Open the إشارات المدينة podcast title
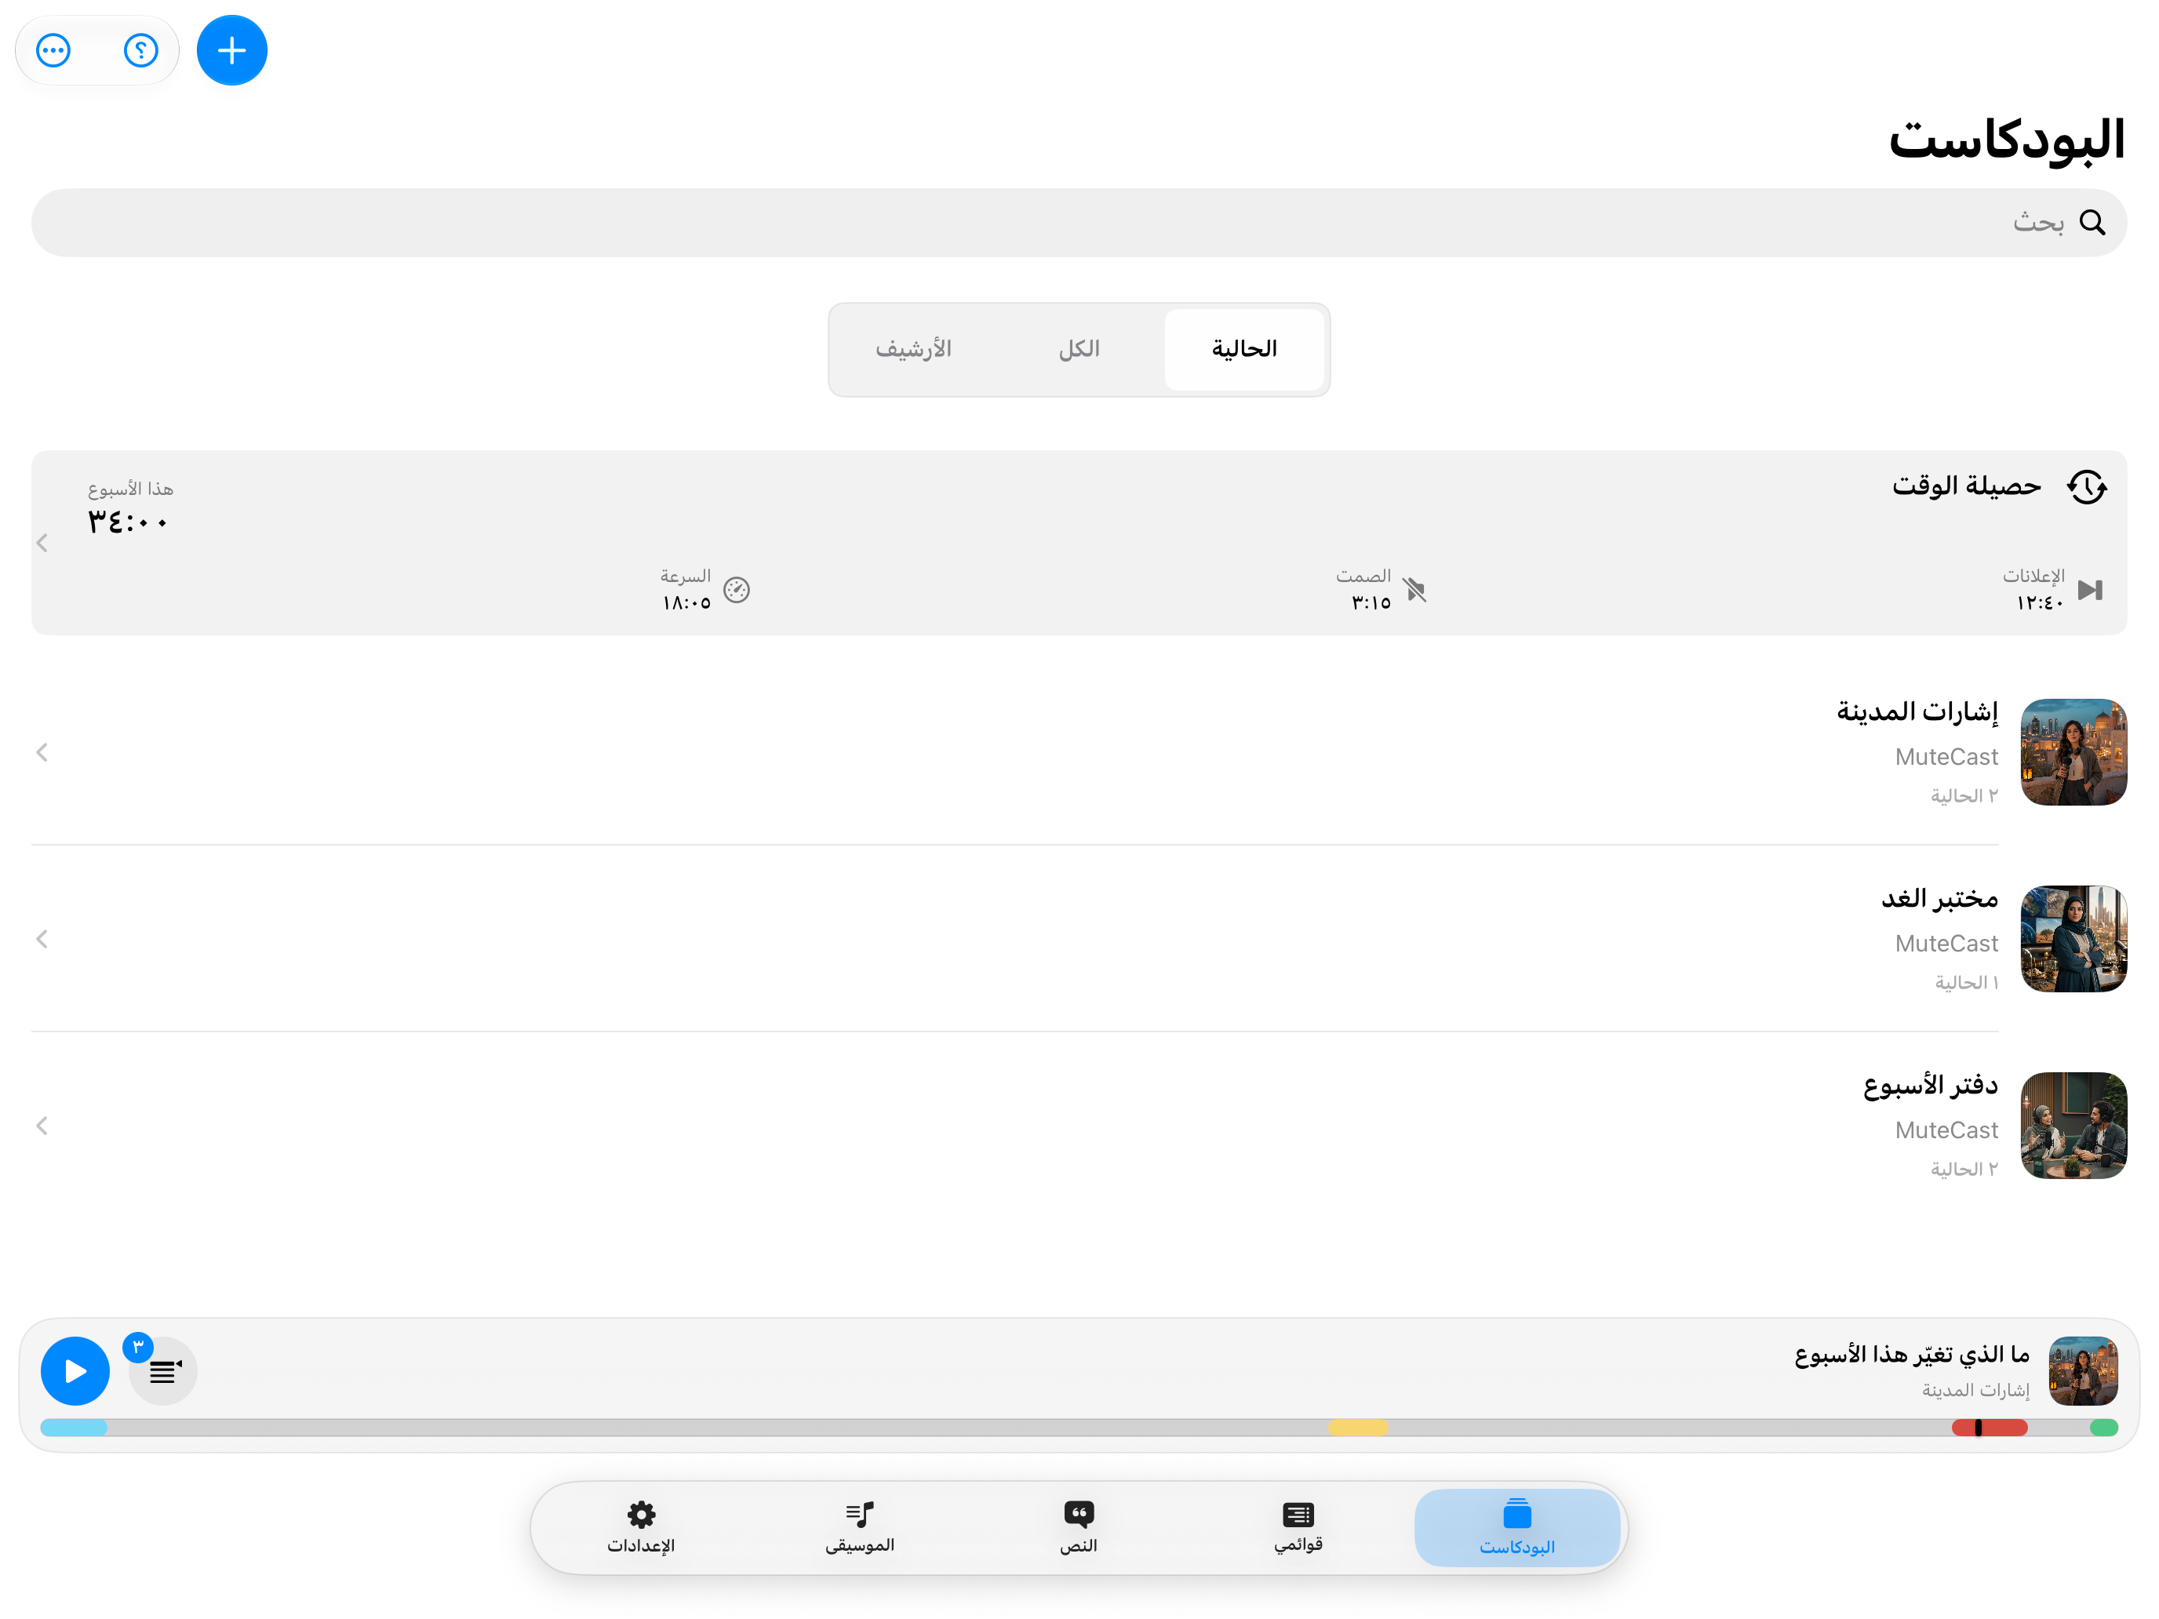This screenshot has height=1619, width=2159. pos(1917,712)
